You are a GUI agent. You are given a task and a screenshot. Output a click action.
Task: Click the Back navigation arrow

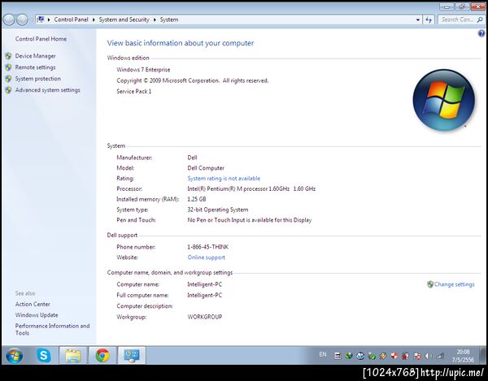tap(9, 19)
